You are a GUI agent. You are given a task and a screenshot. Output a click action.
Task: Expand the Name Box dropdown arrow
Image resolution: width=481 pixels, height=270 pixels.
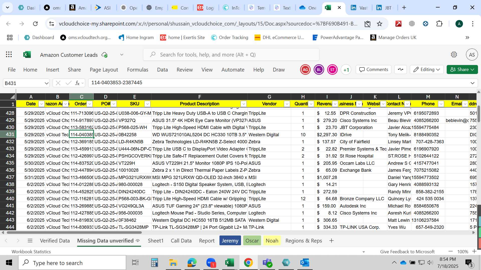[46, 83]
